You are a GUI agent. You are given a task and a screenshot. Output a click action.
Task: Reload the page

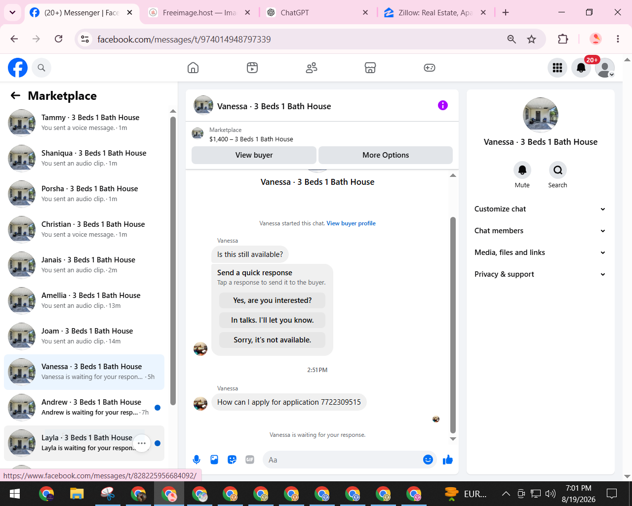click(x=58, y=39)
